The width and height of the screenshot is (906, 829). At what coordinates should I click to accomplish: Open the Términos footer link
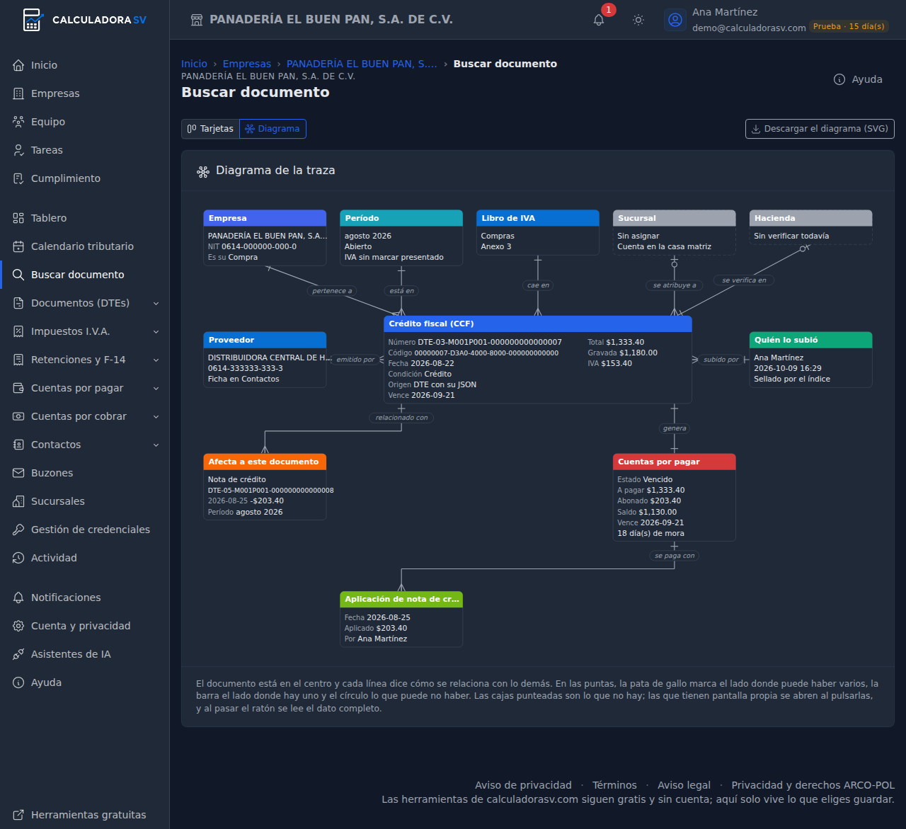click(614, 785)
